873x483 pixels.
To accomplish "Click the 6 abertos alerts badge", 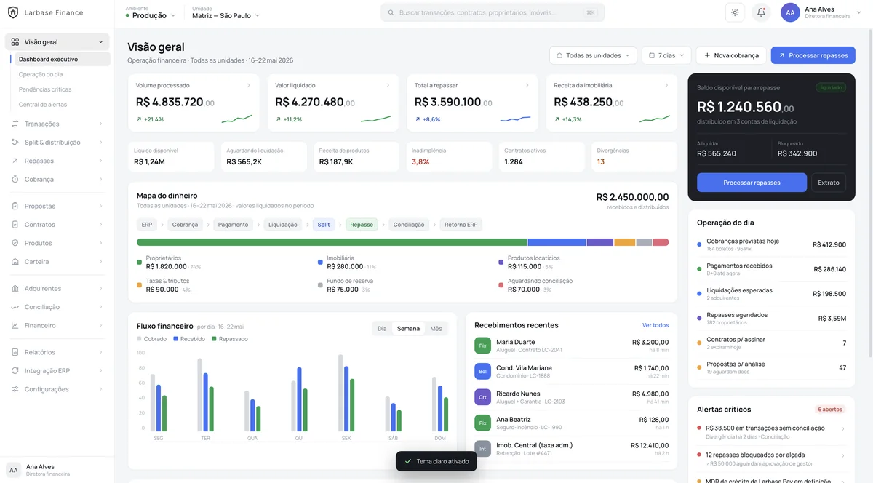I will (x=830, y=410).
